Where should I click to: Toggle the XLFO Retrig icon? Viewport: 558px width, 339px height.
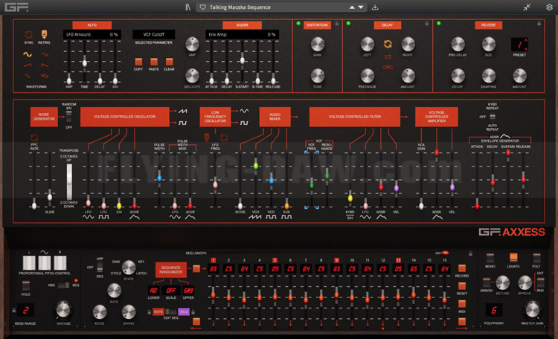[x=44, y=34]
